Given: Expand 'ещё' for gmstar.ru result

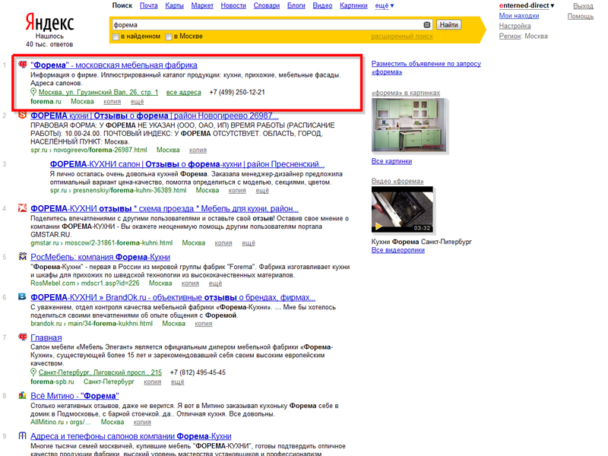Looking at the screenshot, I should pos(249,243).
